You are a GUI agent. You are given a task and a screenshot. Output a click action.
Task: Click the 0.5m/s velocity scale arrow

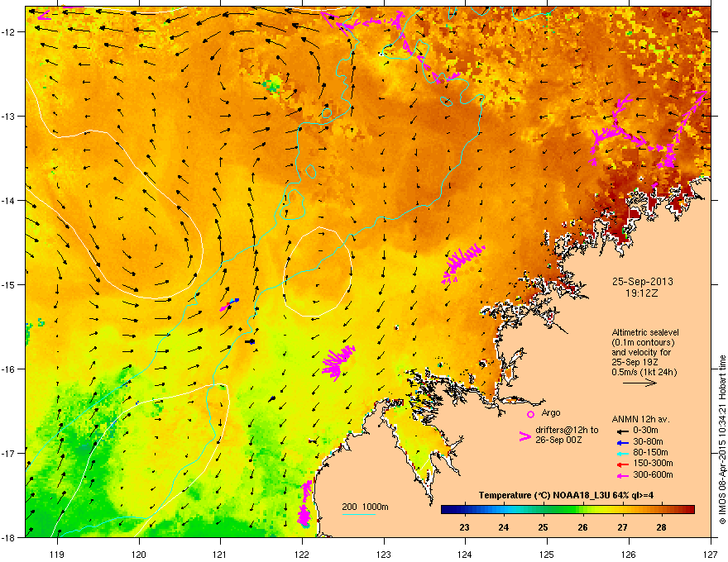[639, 383]
